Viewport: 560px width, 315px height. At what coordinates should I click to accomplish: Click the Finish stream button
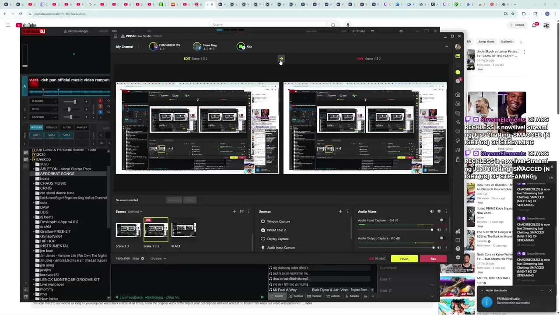point(404,259)
